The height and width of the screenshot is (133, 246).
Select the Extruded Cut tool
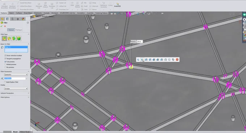tap(39, 5)
